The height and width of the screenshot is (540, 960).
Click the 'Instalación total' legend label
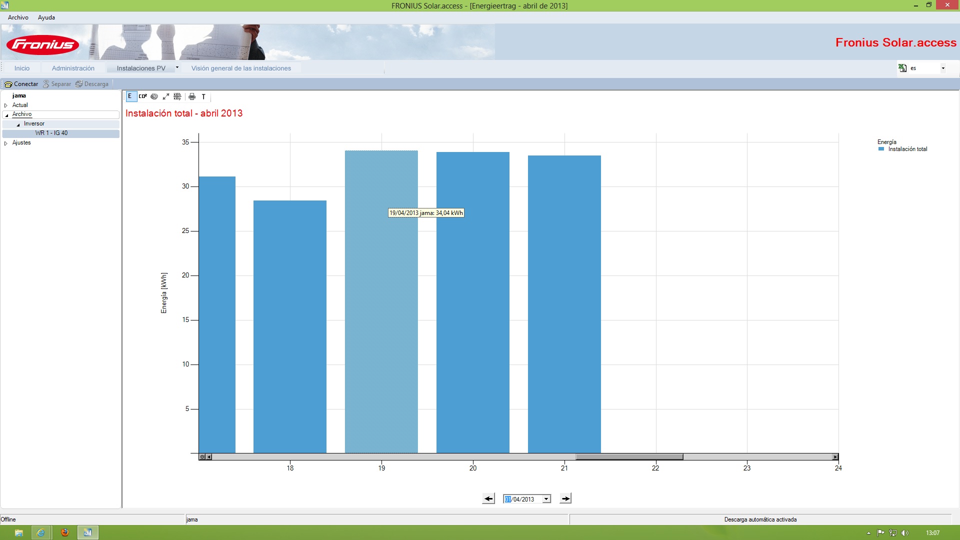click(907, 149)
